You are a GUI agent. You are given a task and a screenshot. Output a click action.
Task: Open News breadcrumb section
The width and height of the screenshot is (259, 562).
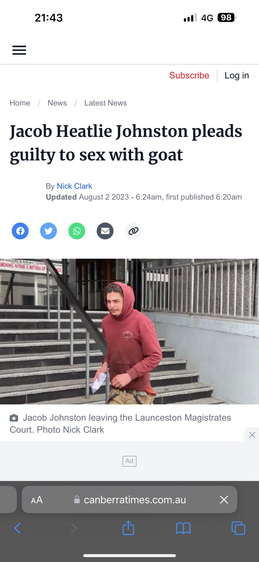coord(57,103)
